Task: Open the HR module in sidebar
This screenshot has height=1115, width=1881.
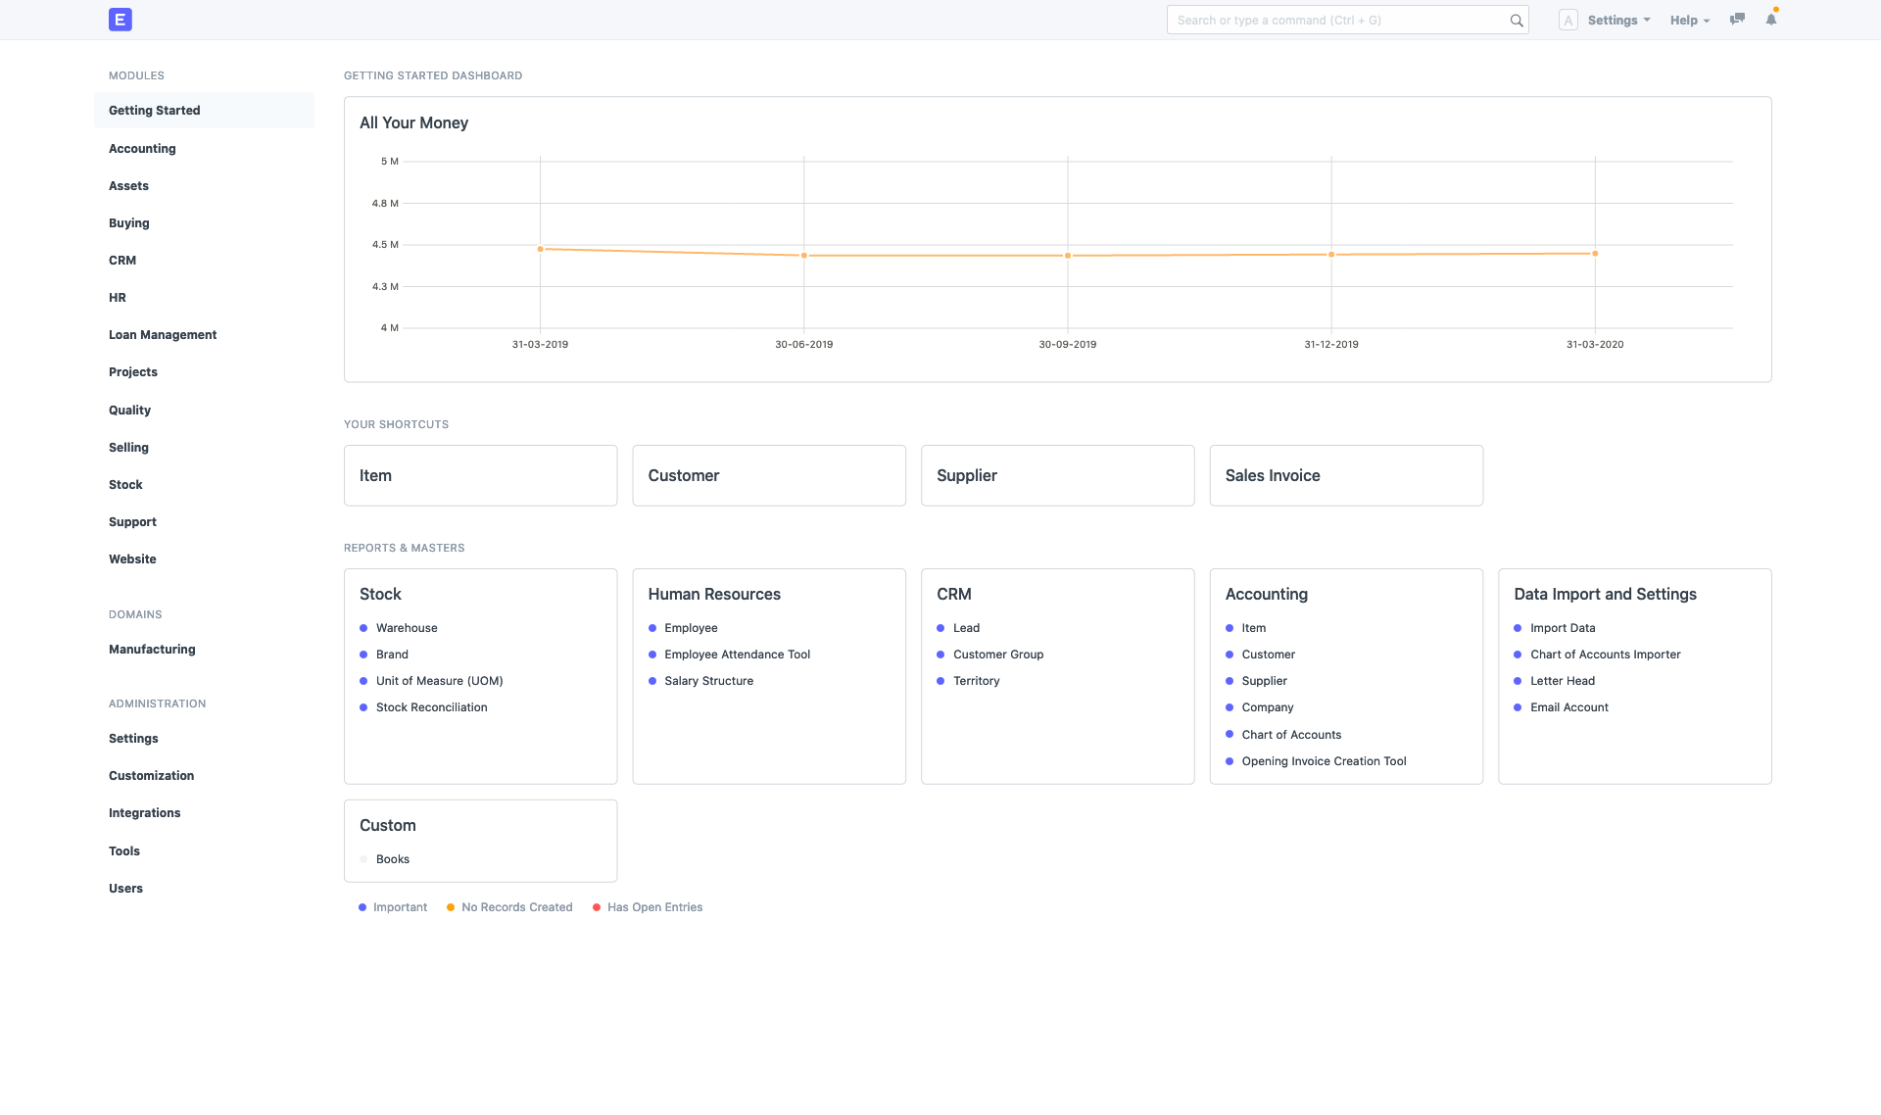Action: tap(118, 297)
